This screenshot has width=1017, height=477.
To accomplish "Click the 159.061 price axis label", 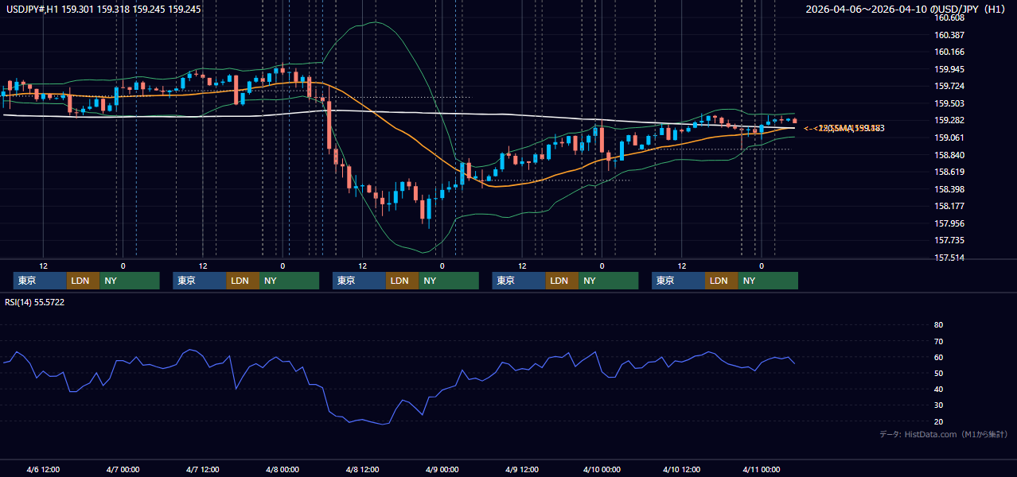I will pos(949,138).
